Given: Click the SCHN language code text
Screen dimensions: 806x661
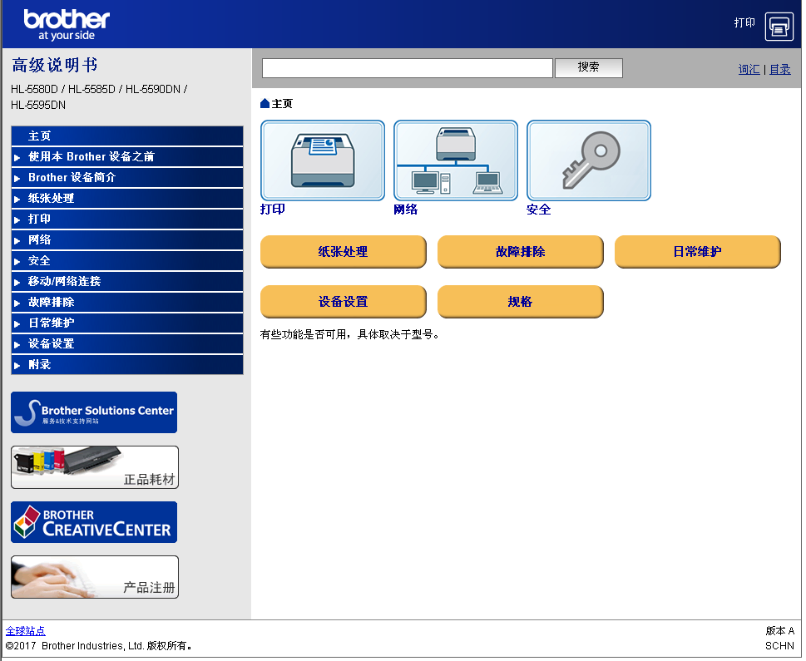Looking at the screenshot, I should (x=779, y=645).
